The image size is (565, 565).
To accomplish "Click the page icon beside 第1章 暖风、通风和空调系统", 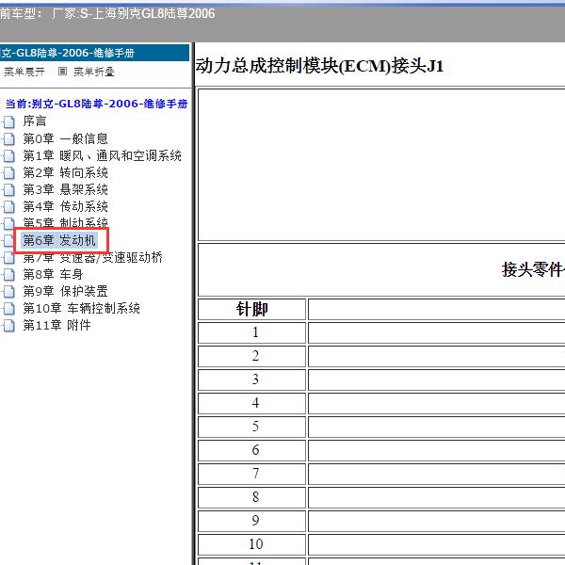I will [x=9, y=155].
